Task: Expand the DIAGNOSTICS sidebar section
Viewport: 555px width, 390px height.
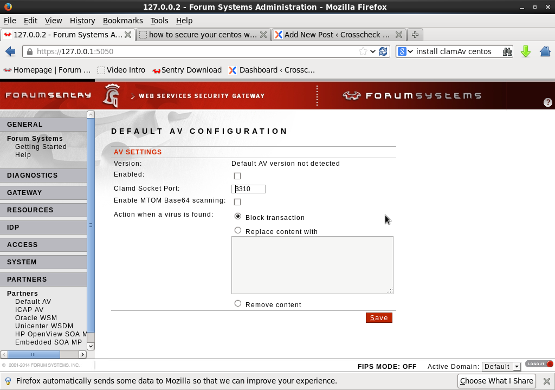Action: pyautogui.click(x=43, y=175)
